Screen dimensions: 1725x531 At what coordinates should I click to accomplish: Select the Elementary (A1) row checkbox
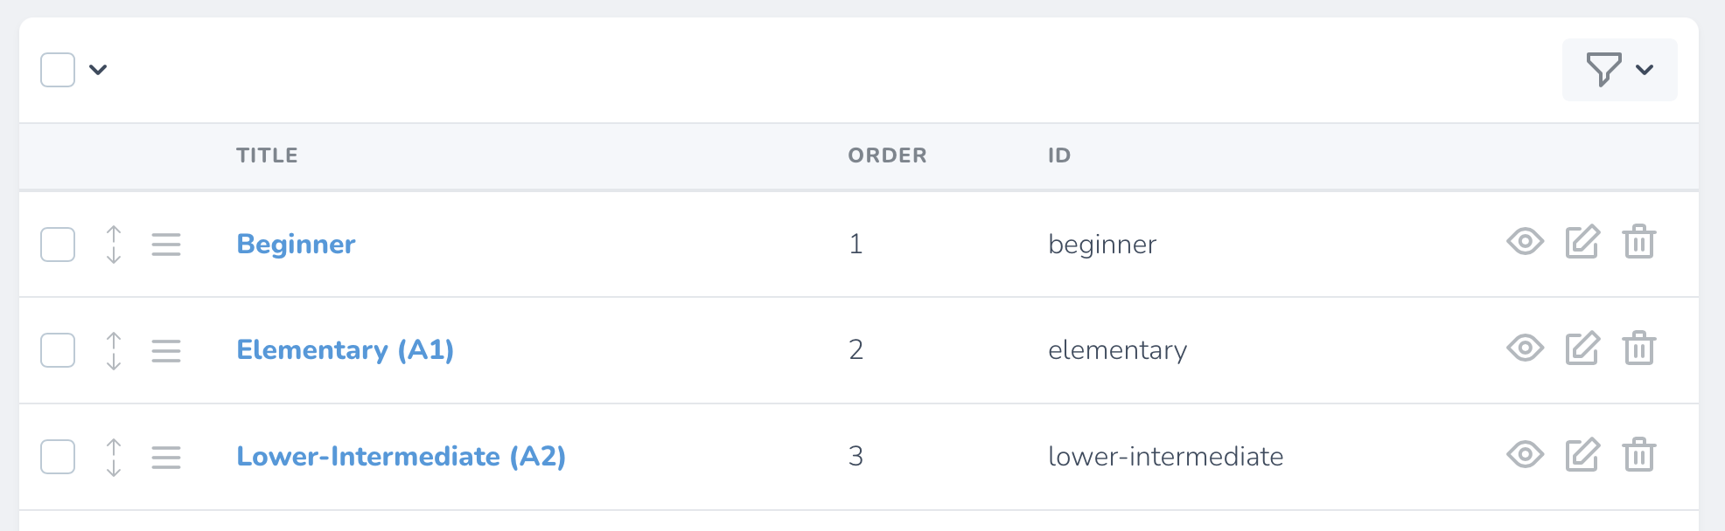pyautogui.click(x=58, y=351)
